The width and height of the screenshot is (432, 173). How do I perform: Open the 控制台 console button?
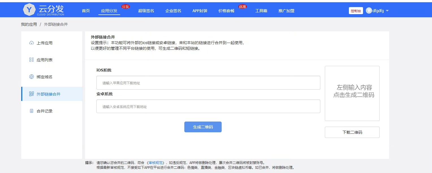[x=356, y=11]
